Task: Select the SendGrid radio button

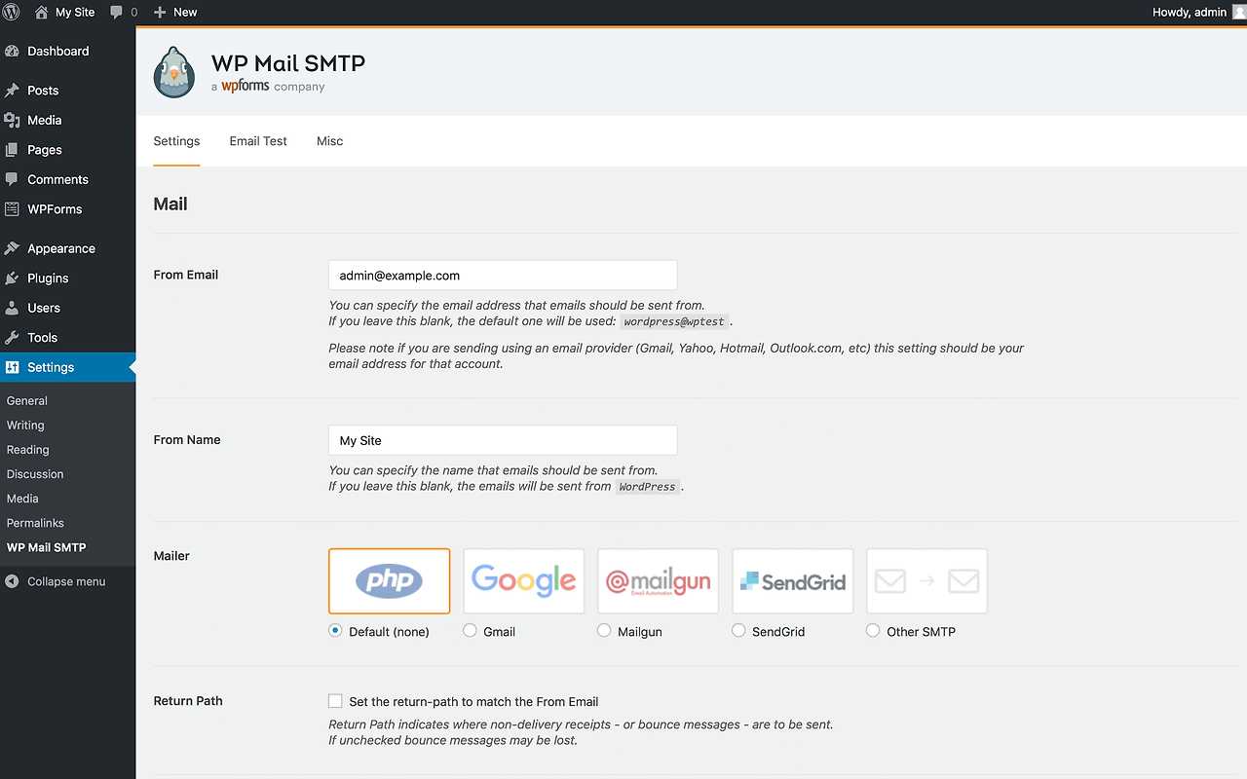Action: 737,630
